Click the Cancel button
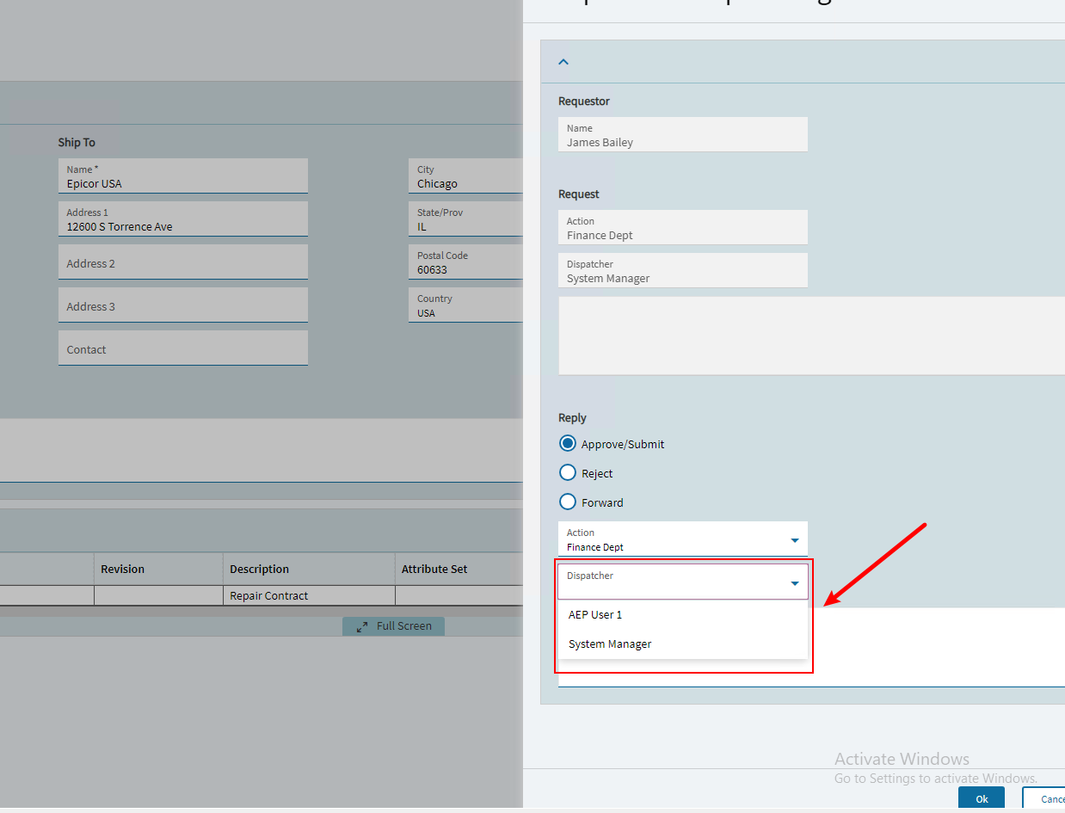Image resolution: width=1065 pixels, height=813 pixels. tap(1043, 798)
